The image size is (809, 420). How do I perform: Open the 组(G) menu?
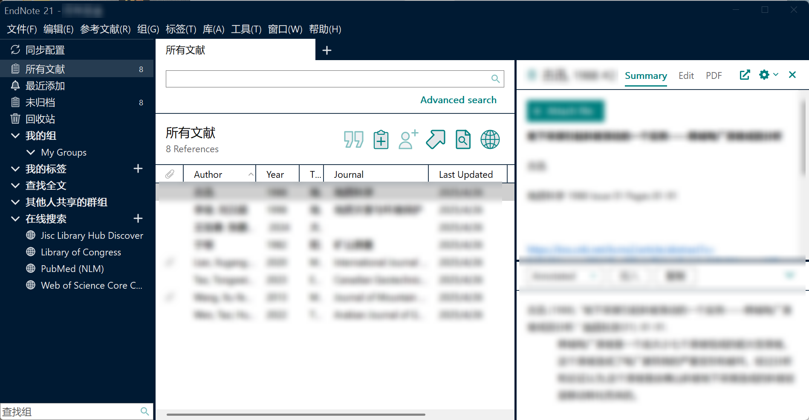[148, 29]
